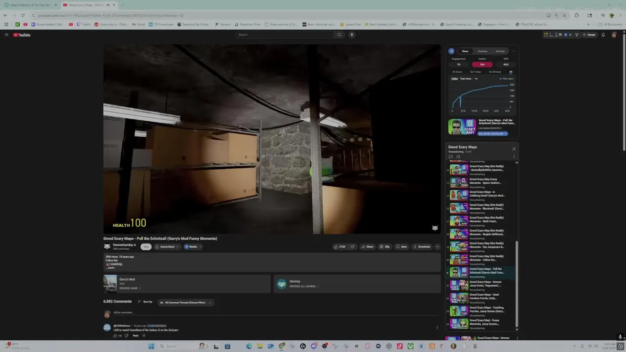The width and height of the screenshot is (626, 352).
Task: Switch to the AI Coach tab
Action: 500,51
